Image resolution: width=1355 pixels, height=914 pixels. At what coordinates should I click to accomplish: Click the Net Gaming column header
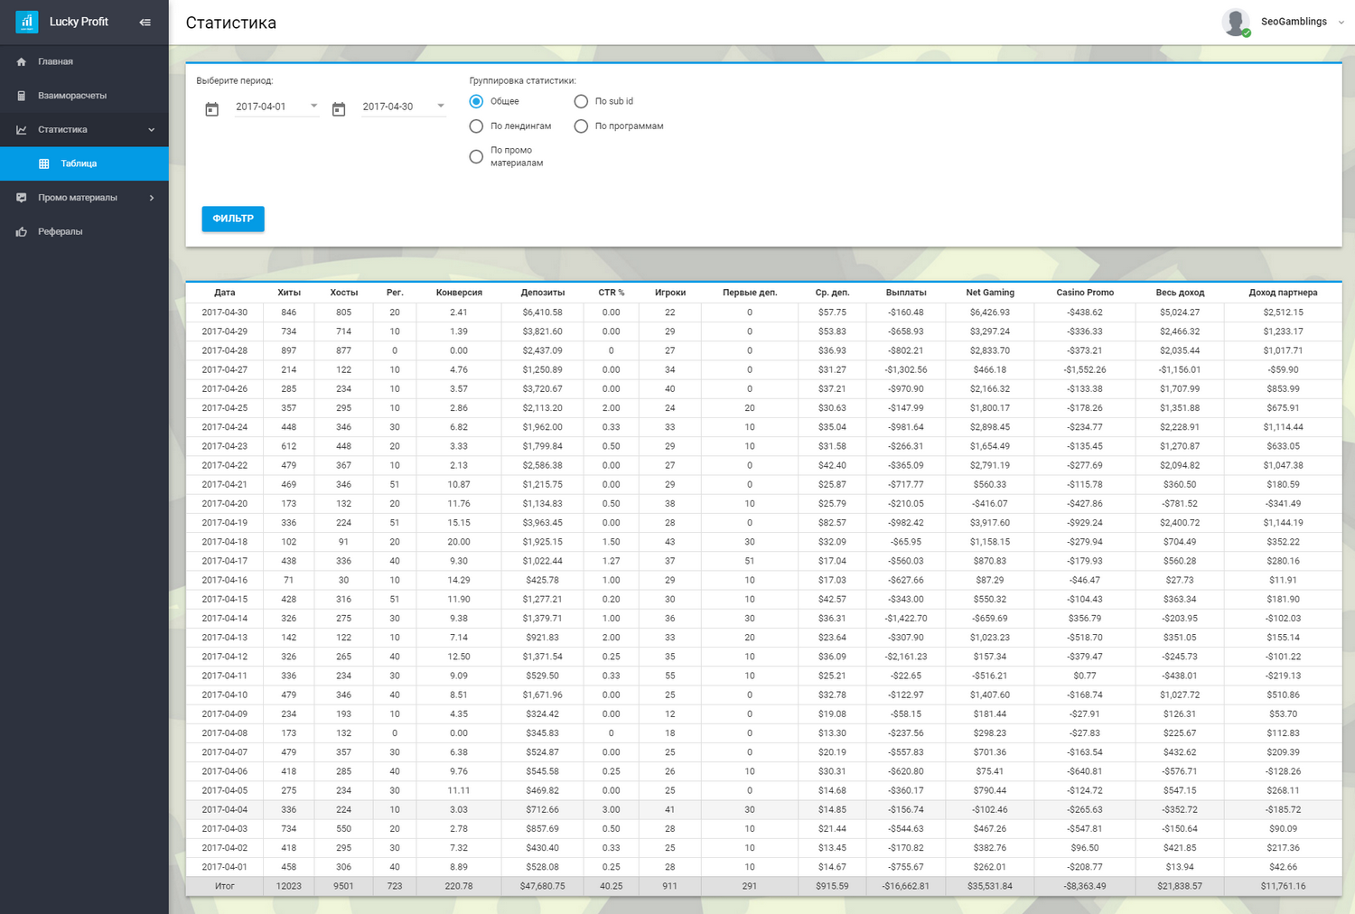pos(990,293)
